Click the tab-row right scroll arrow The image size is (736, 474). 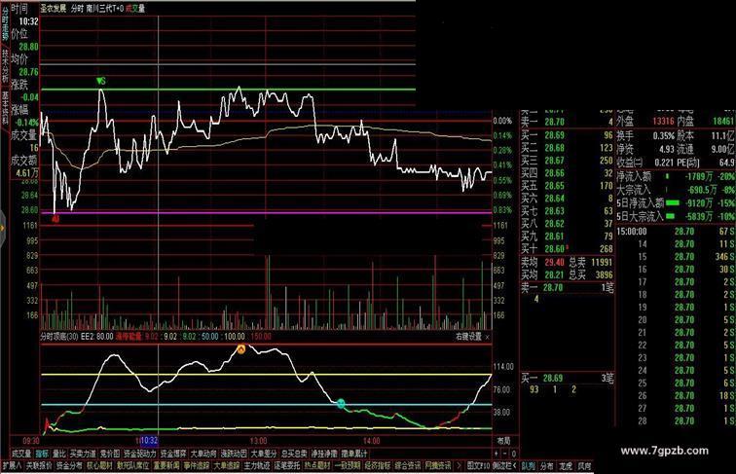pyautogui.click(x=460, y=466)
